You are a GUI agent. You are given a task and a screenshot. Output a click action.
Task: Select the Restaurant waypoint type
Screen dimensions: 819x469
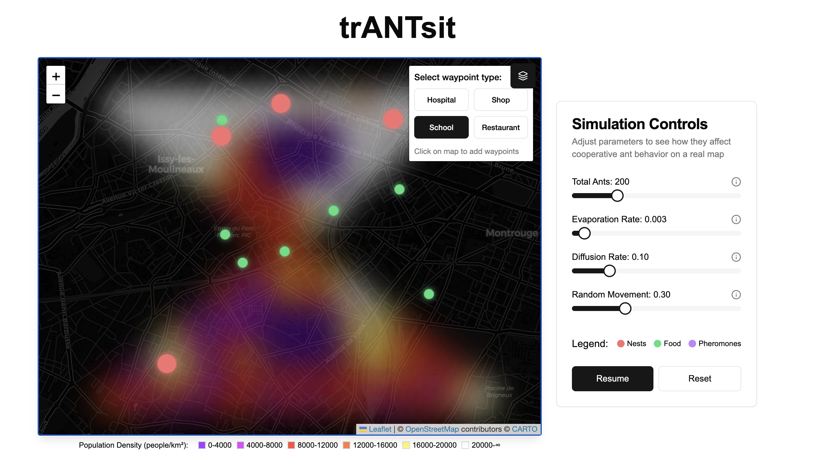[x=500, y=128]
